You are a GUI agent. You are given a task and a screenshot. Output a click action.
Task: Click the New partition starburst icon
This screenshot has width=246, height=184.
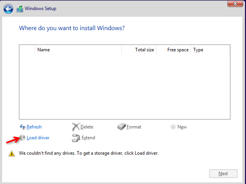[173, 127]
